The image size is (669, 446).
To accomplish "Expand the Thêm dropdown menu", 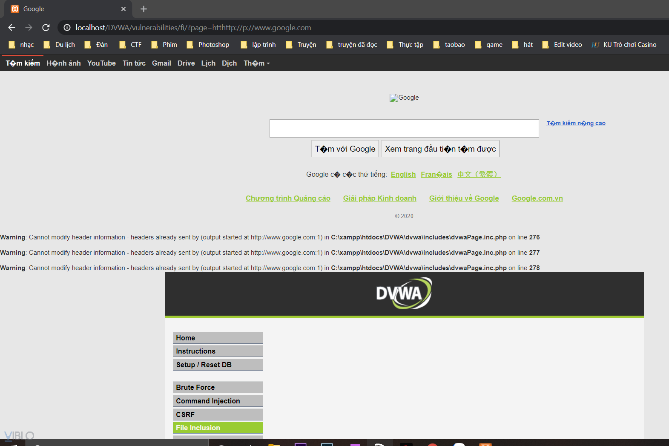I will pos(257,63).
